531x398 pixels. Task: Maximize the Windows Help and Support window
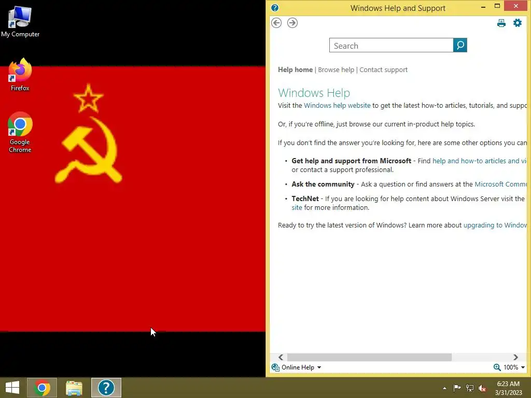coord(497,6)
